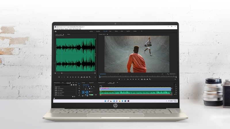Viewport: 230px width, 129px height.
Task: Toggle Linked Selection in timeline header
Action: (89, 87)
